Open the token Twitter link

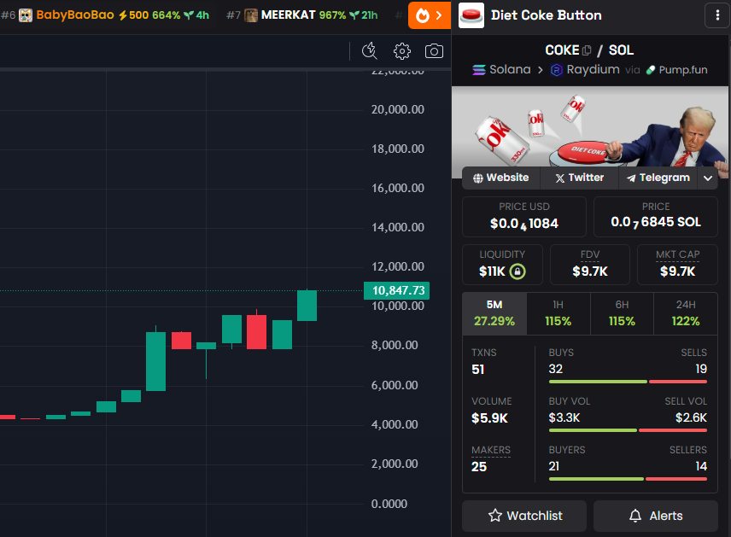(580, 178)
